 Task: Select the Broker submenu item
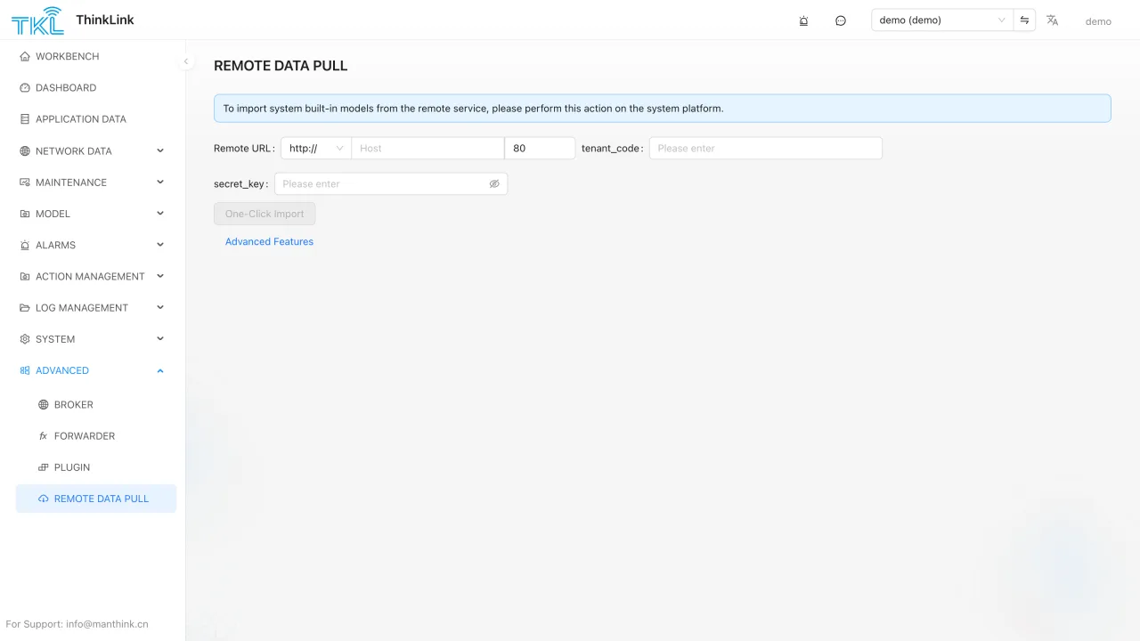click(x=96, y=405)
